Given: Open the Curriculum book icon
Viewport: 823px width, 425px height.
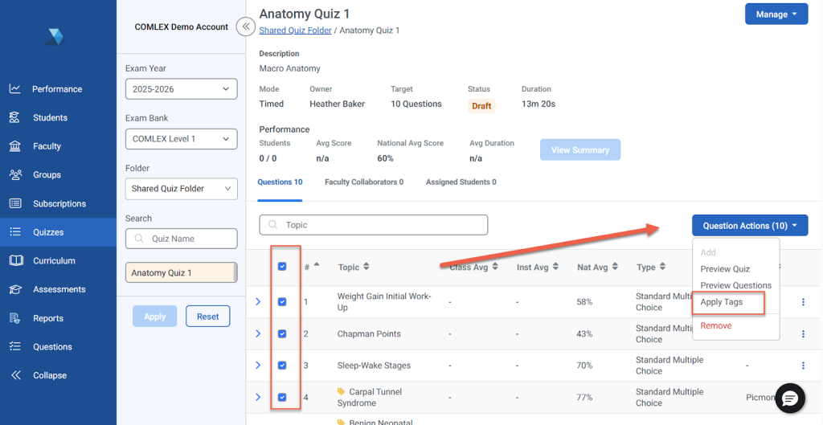Looking at the screenshot, I should [x=15, y=261].
